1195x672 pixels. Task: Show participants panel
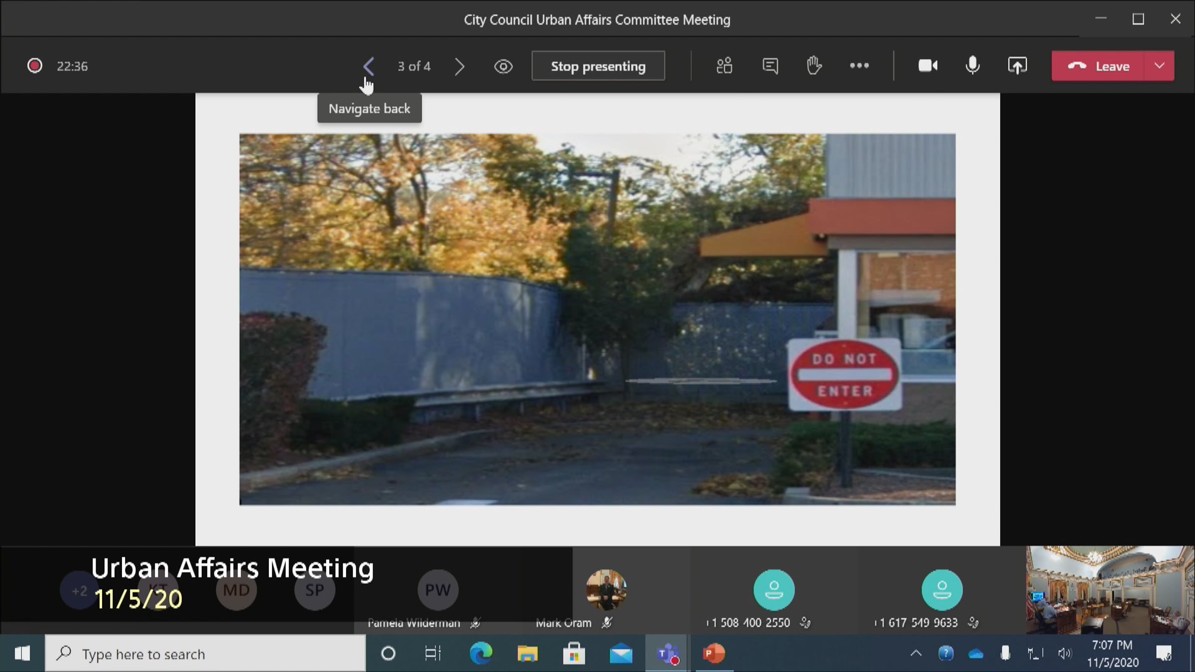(x=724, y=66)
